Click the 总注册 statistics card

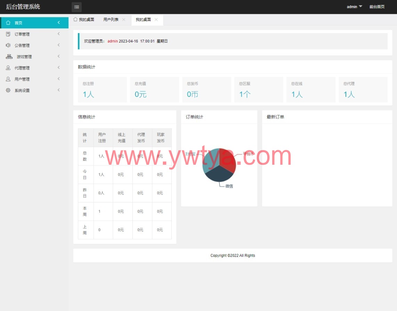click(x=102, y=90)
